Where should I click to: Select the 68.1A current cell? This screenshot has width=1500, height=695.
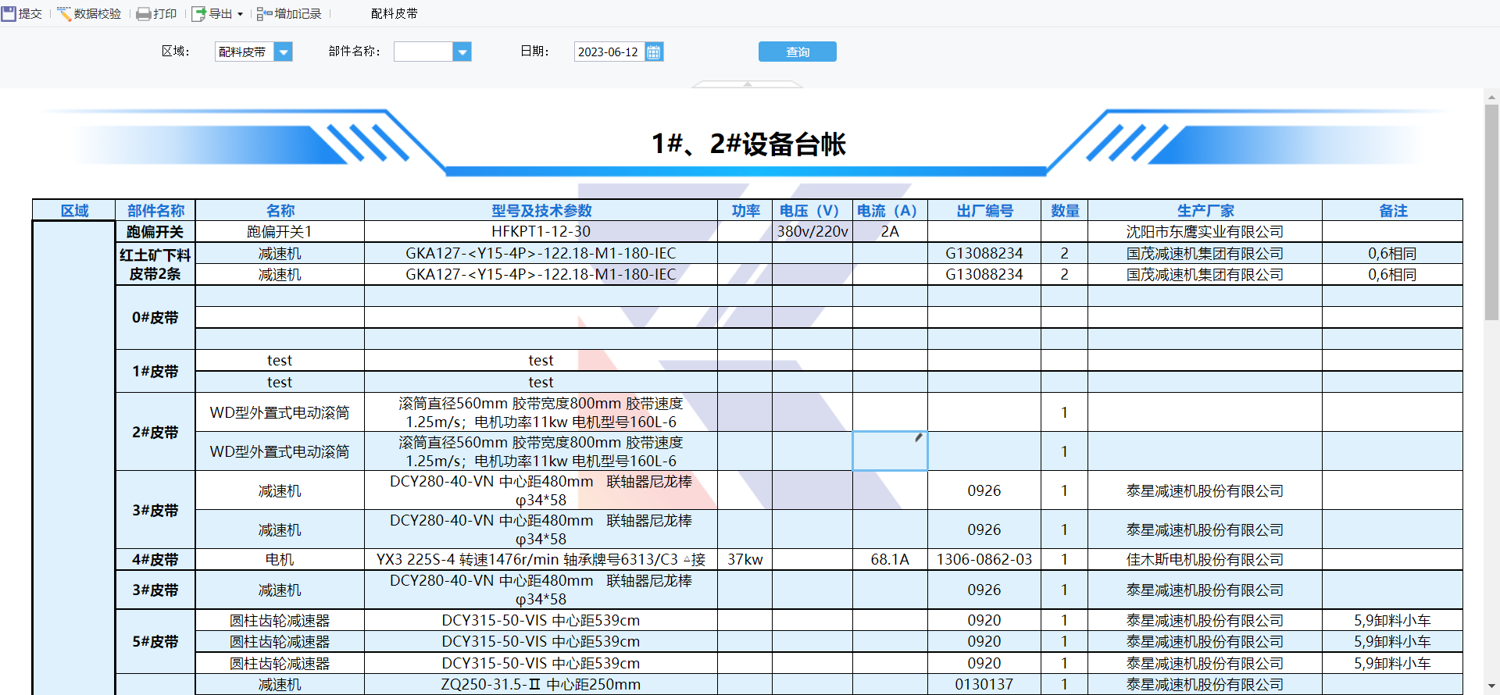[890, 559]
